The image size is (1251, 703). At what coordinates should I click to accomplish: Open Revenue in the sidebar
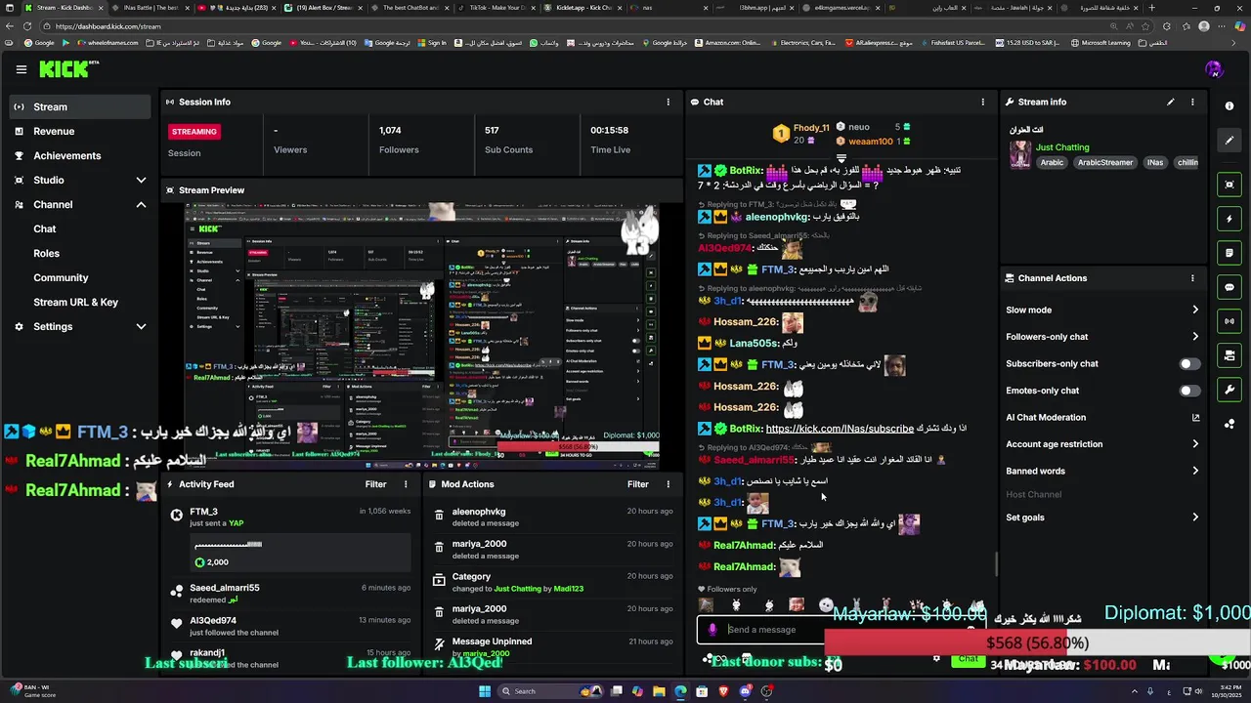point(80,131)
